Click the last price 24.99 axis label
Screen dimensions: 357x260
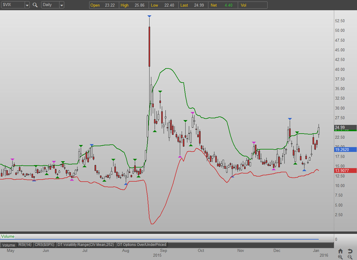341,127
